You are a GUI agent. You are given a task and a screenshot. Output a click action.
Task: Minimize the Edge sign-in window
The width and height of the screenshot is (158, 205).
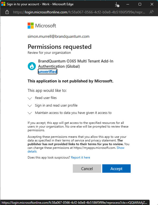click(x=128, y=4)
